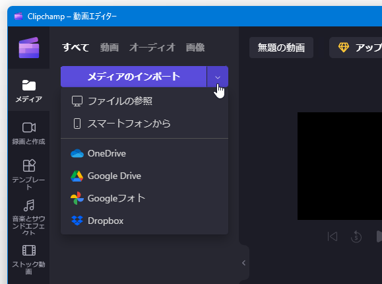Image resolution: width=382 pixels, height=284 pixels.
Task: Open the メディア sidebar section
Action: point(29,90)
